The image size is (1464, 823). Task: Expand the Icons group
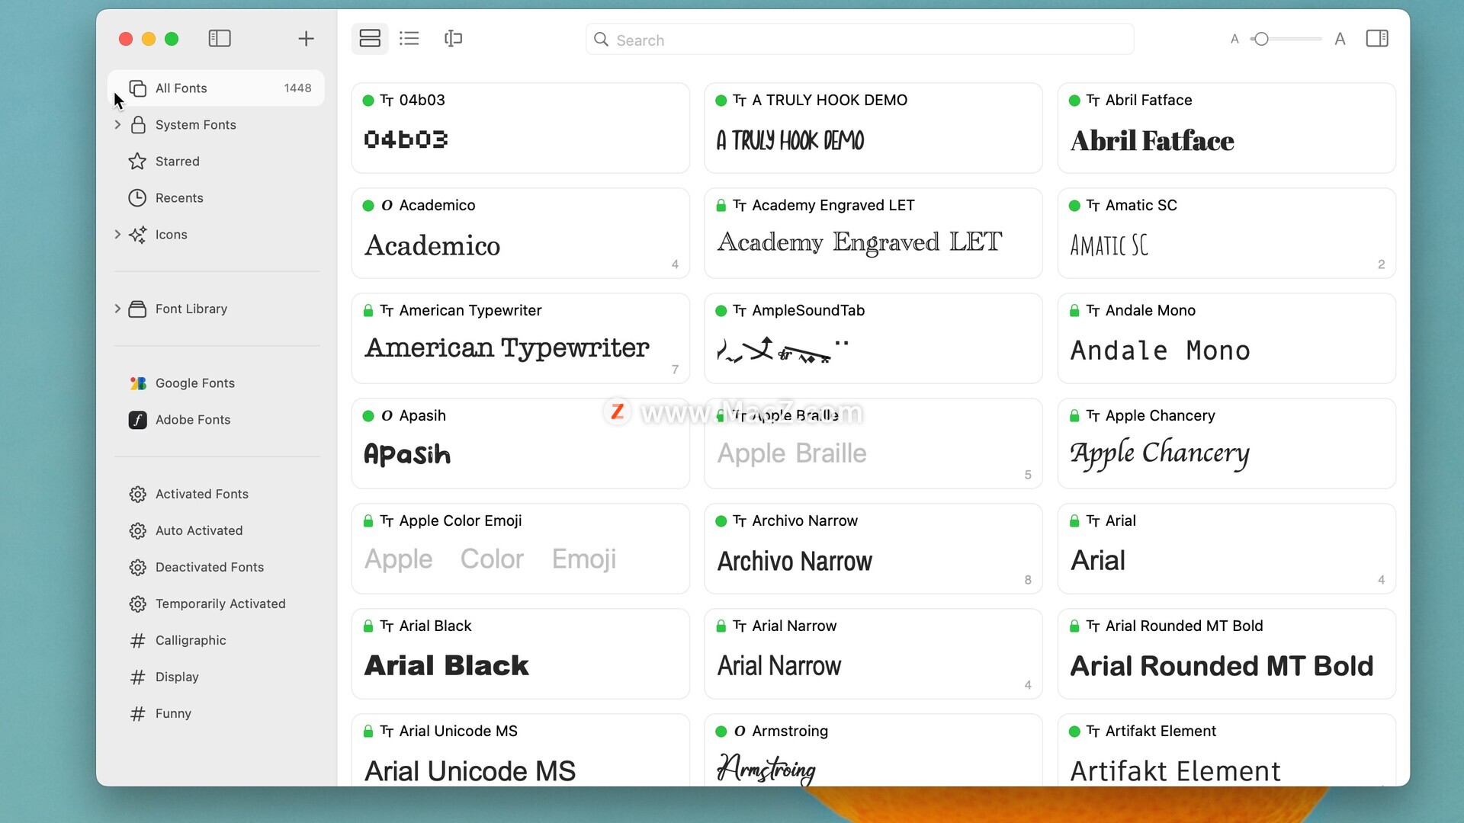pos(117,234)
